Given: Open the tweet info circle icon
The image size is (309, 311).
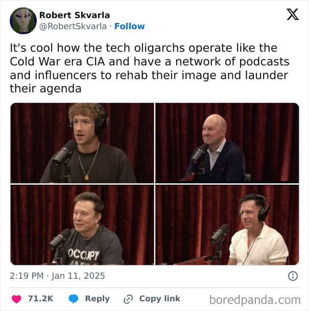Looking at the screenshot, I should pos(293,276).
